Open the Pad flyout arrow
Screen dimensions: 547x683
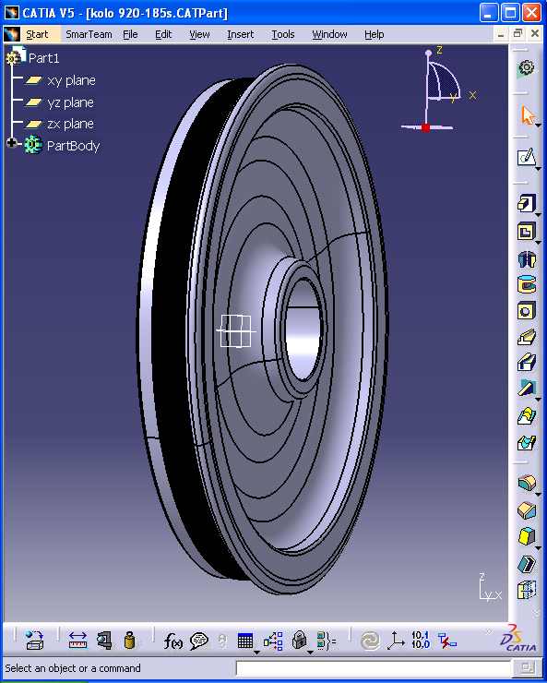(x=539, y=215)
